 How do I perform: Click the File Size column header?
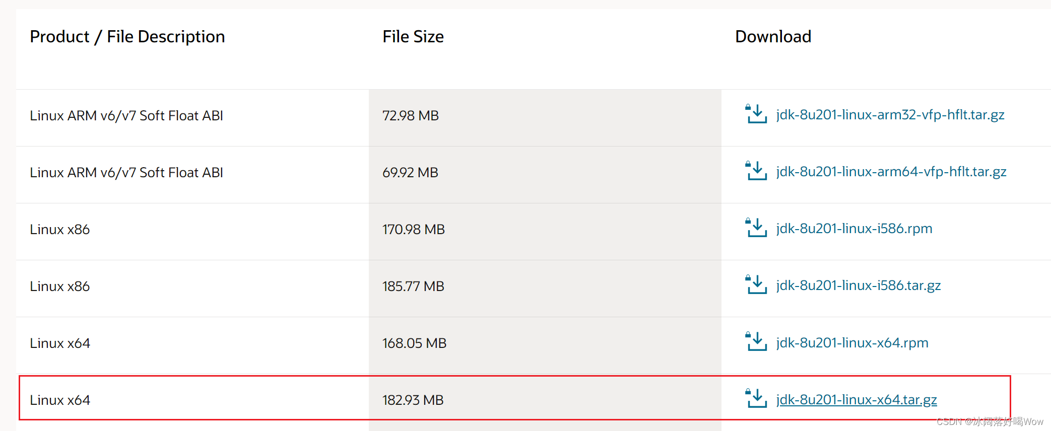tap(412, 36)
